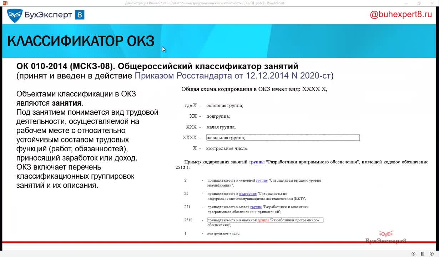The height and width of the screenshot is (257, 439).
Task: Open the slide navigator icon in the status bar
Action: 423,254
